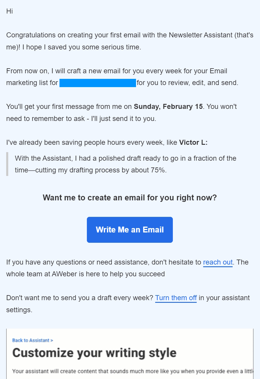Select the blue redacted bar in the text
Image resolution: width=260 pixels, height=379 pixels.
coord(97,83)
